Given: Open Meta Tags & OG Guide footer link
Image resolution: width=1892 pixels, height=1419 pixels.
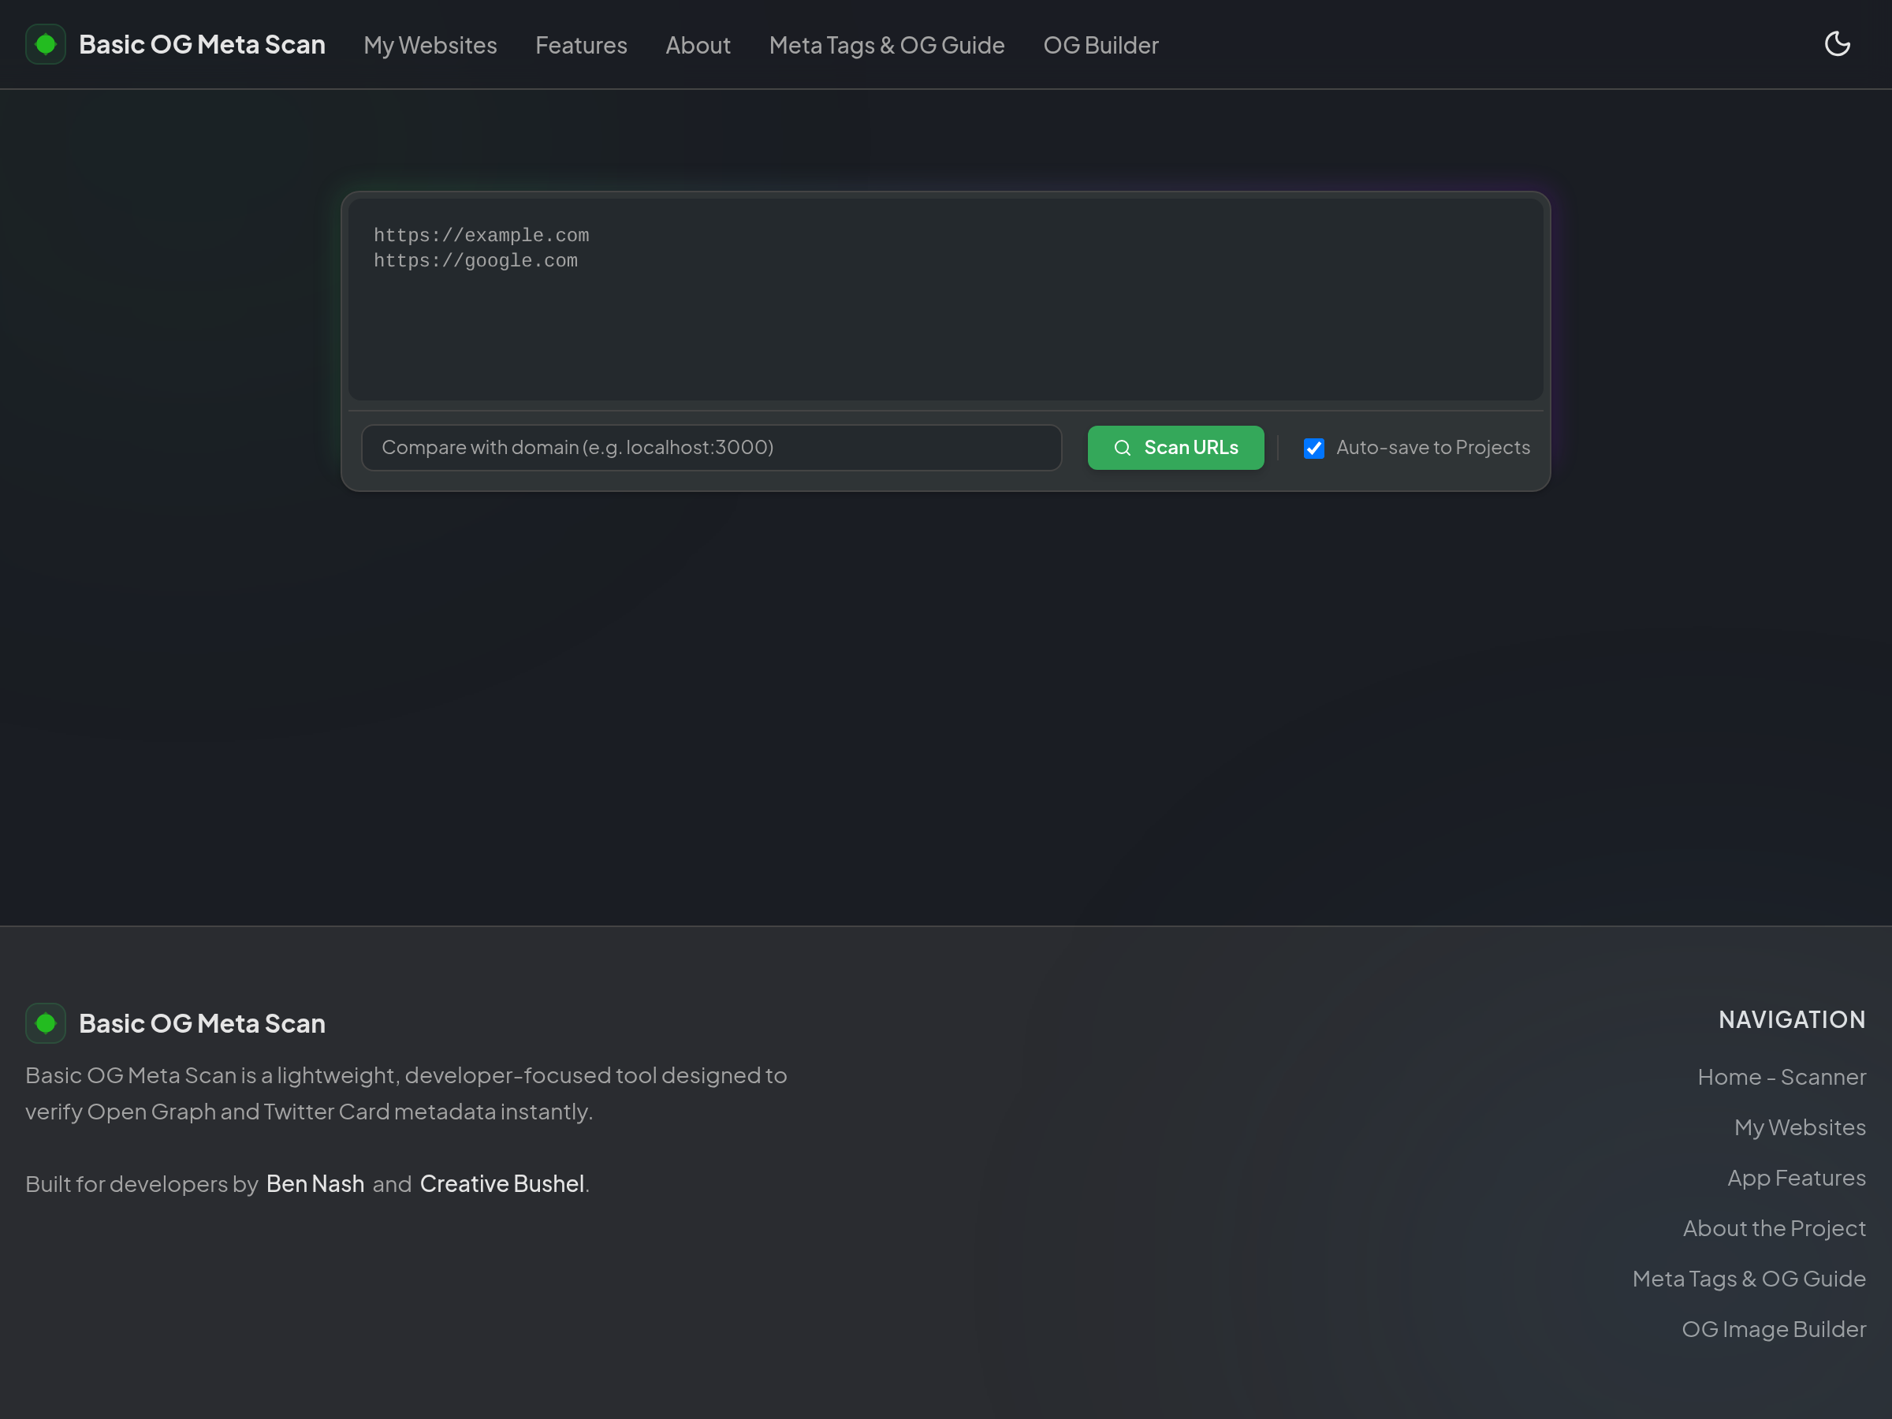Looking at the screenshot, I should click(1749, 1279).
